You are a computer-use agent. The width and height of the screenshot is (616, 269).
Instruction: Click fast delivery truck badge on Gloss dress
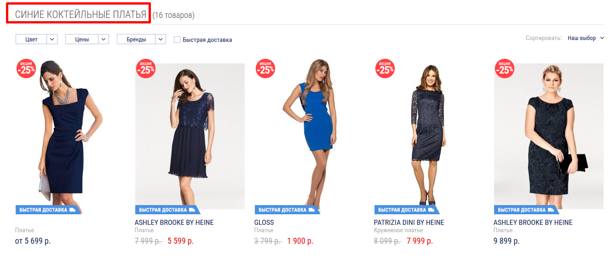(287, 210)
